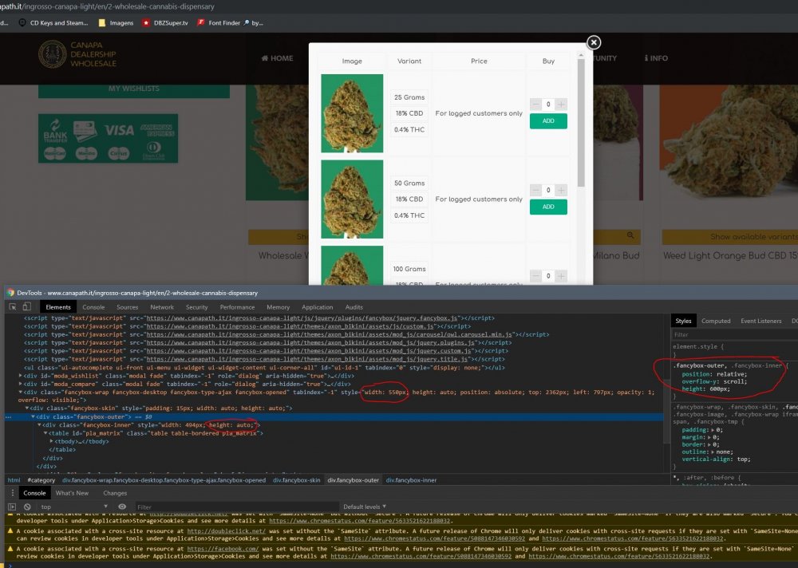Switch to the Security tab

pyautogui.click(x=196, y=307)
